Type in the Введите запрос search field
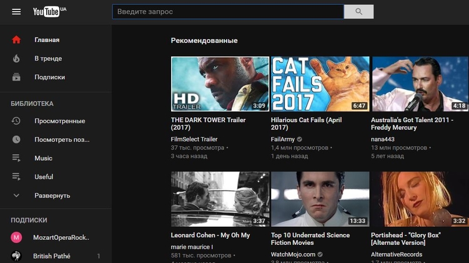Screen dimensions: 469x263 [x=227, y=12]
